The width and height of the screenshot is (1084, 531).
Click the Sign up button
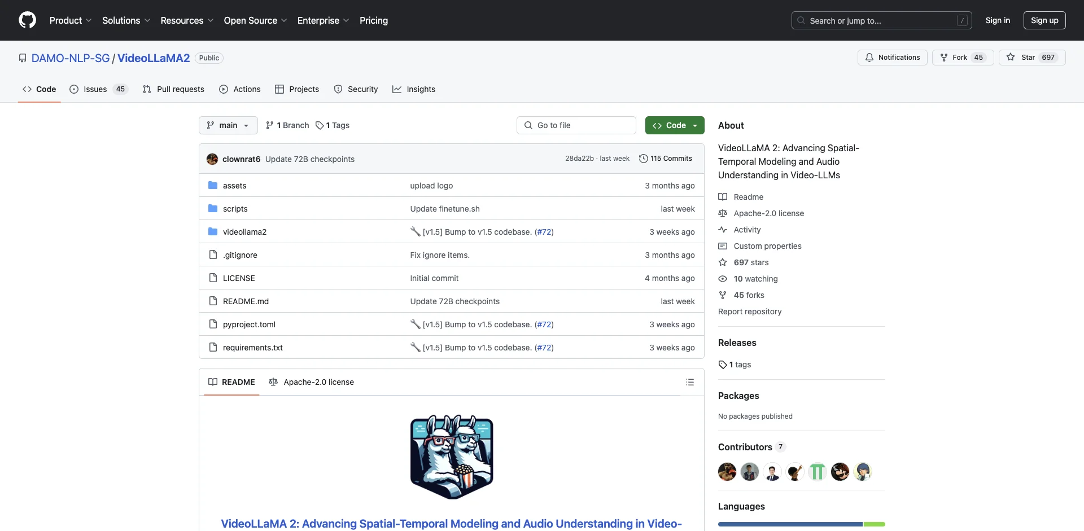pyautogui.click(x=1044, y=20)
